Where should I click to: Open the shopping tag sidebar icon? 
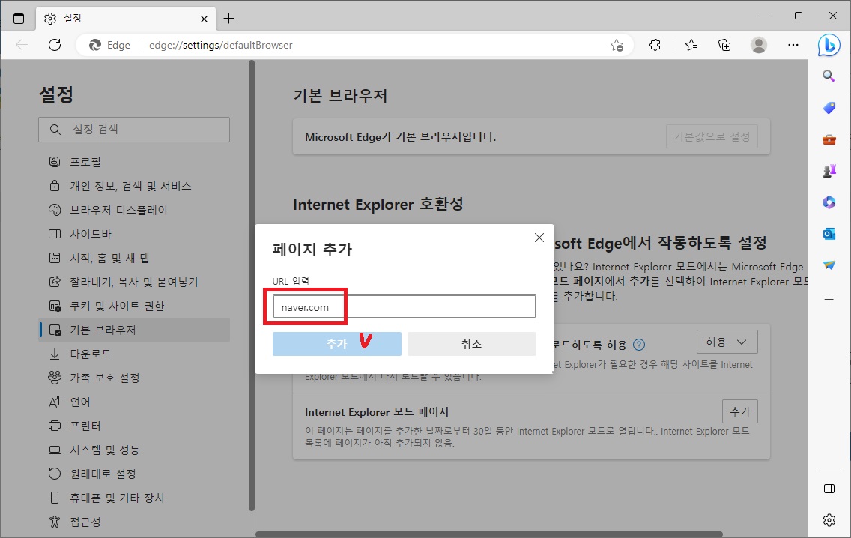point(829,107)
